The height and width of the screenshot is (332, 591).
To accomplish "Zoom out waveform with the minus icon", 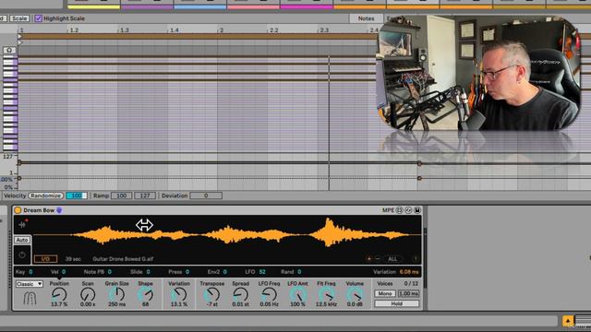I will pyautogui.click(x=378, y=259).
